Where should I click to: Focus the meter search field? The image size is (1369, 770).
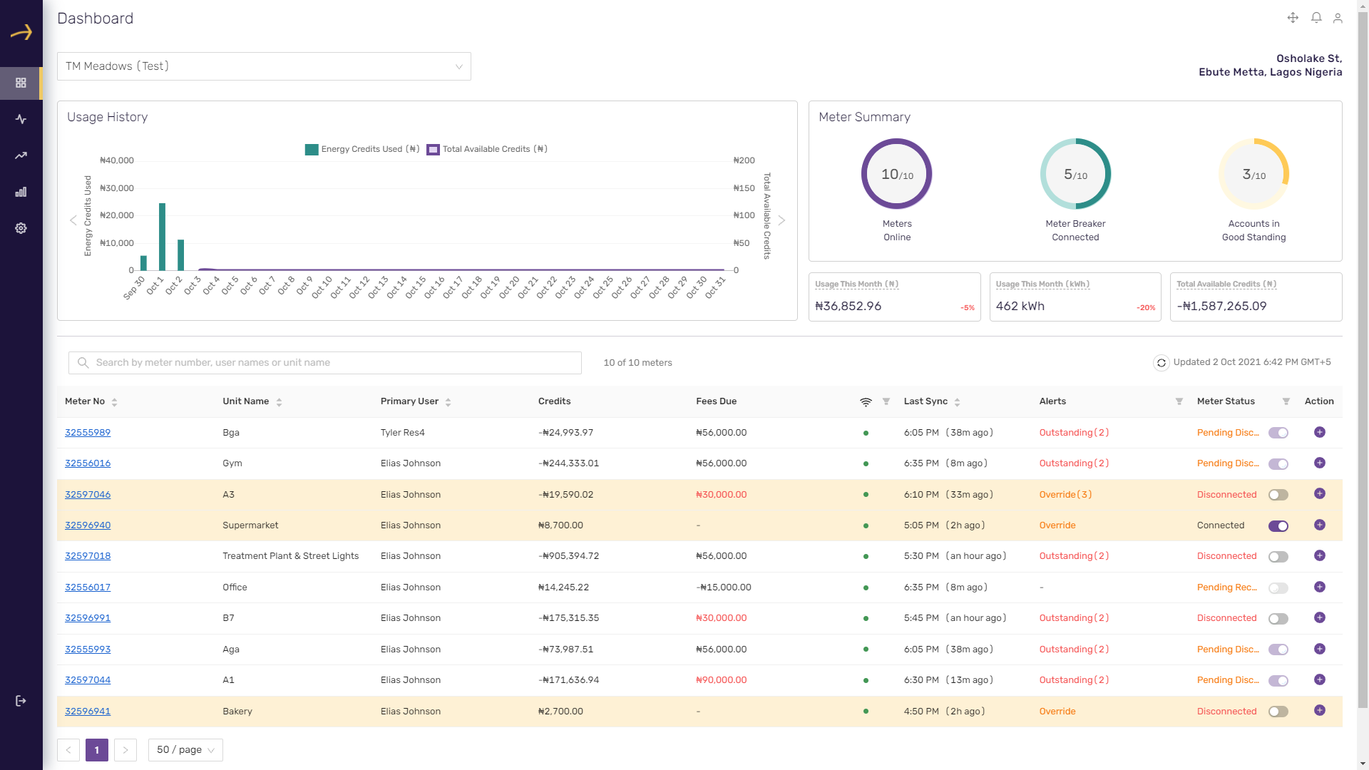click(x=325, y=363)
